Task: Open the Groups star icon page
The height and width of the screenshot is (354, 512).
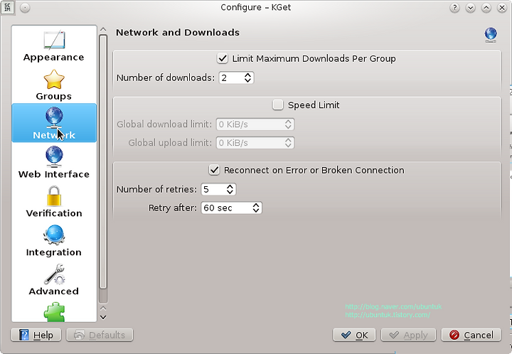Action: tap(54, 85)
